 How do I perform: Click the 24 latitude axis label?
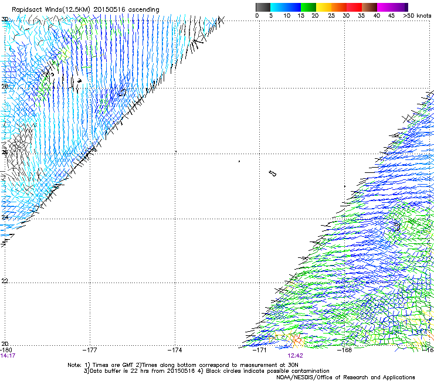[x=5, y=217]
